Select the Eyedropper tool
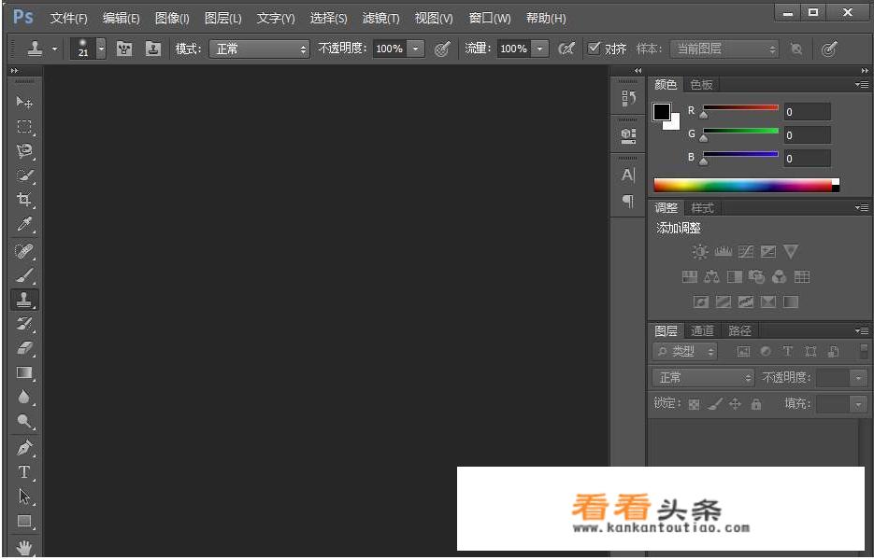Viewport: 874px width, 560px height. [x=24, y=224]
